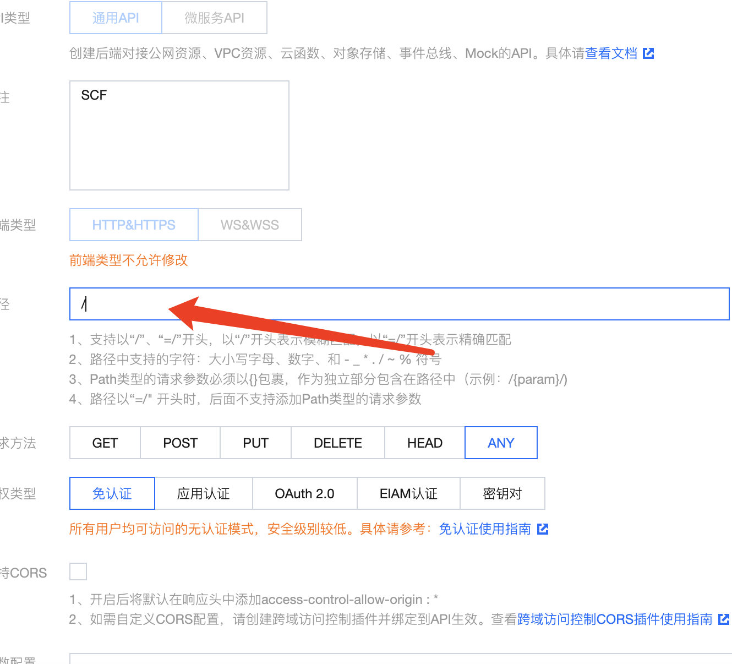
Task: Choose HTTP&HTTPS frontend type
Action: point(134,225)
